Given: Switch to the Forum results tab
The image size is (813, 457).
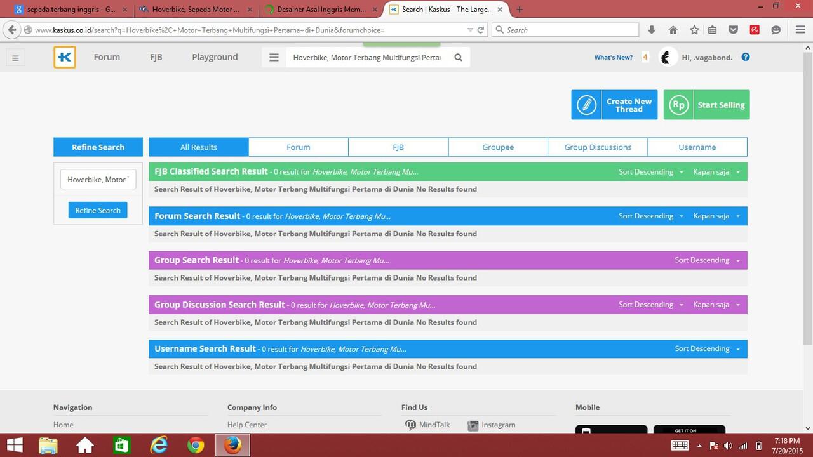Looking at the screenshot, I should pyautogui.click(x=299, y=147).
